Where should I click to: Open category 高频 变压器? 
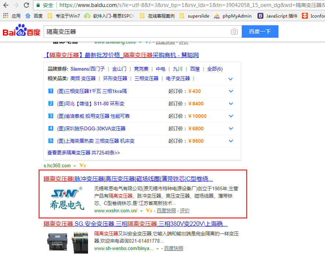(83, 78)
